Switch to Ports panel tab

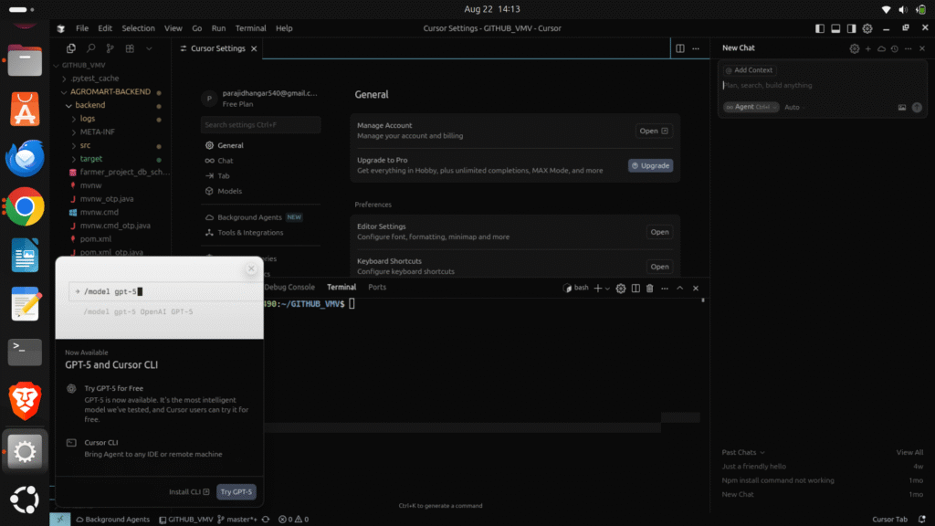pyautogui.click(x=377, y=288)
